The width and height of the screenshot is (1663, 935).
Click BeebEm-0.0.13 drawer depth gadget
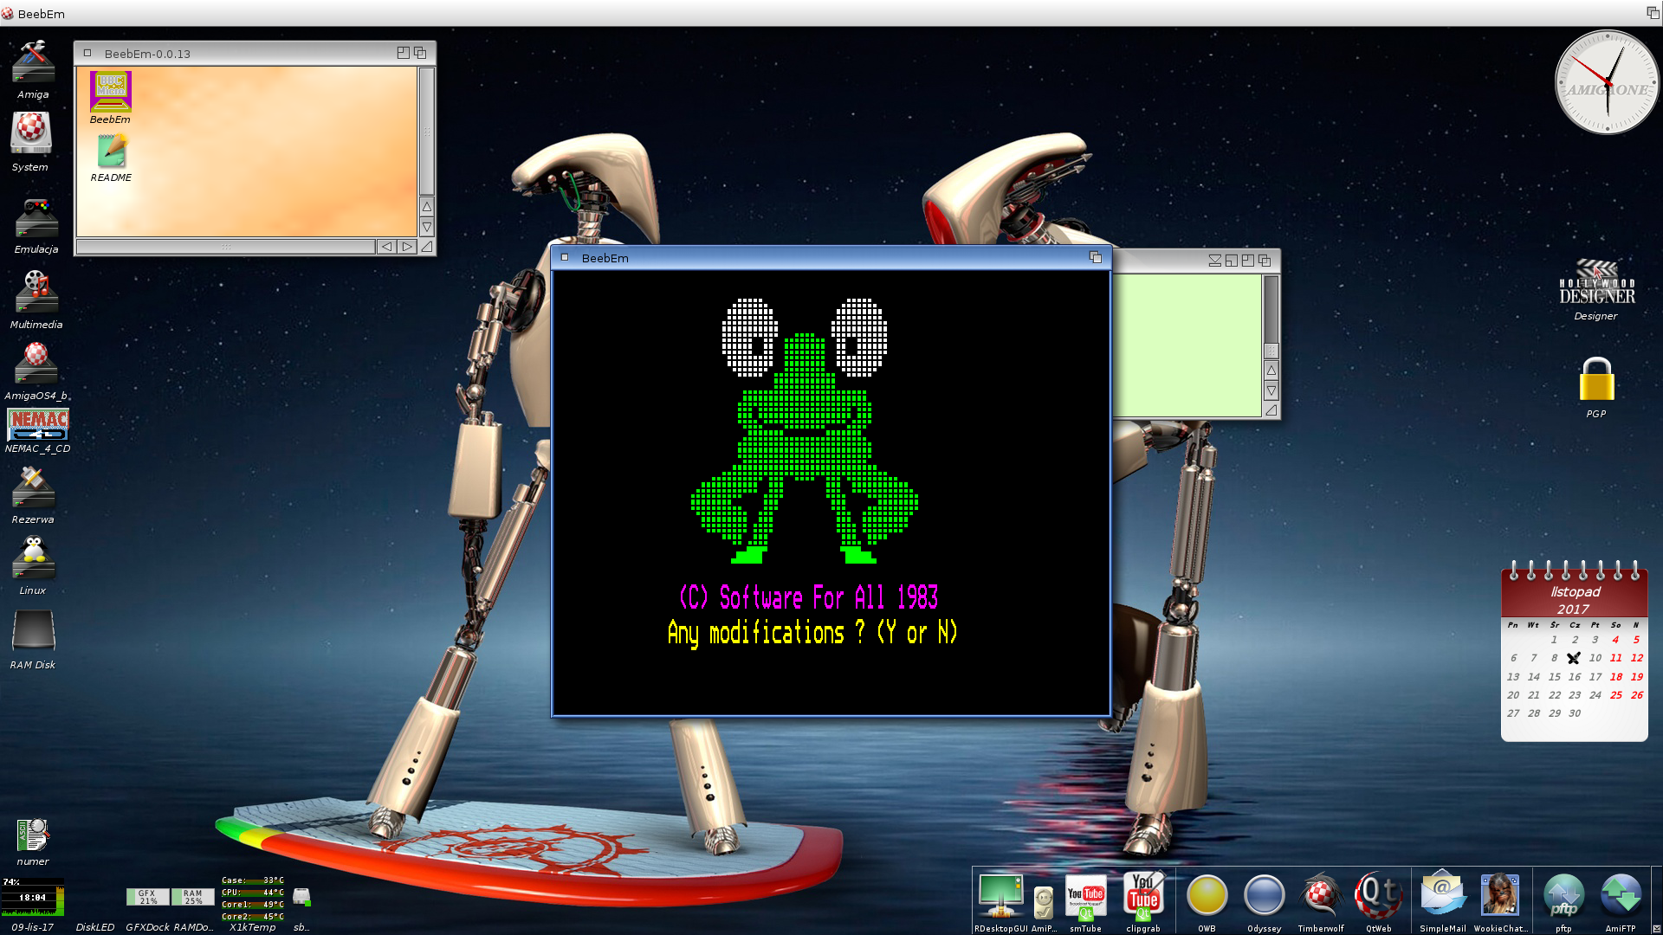pyautogui.click(x=420, y=53)
